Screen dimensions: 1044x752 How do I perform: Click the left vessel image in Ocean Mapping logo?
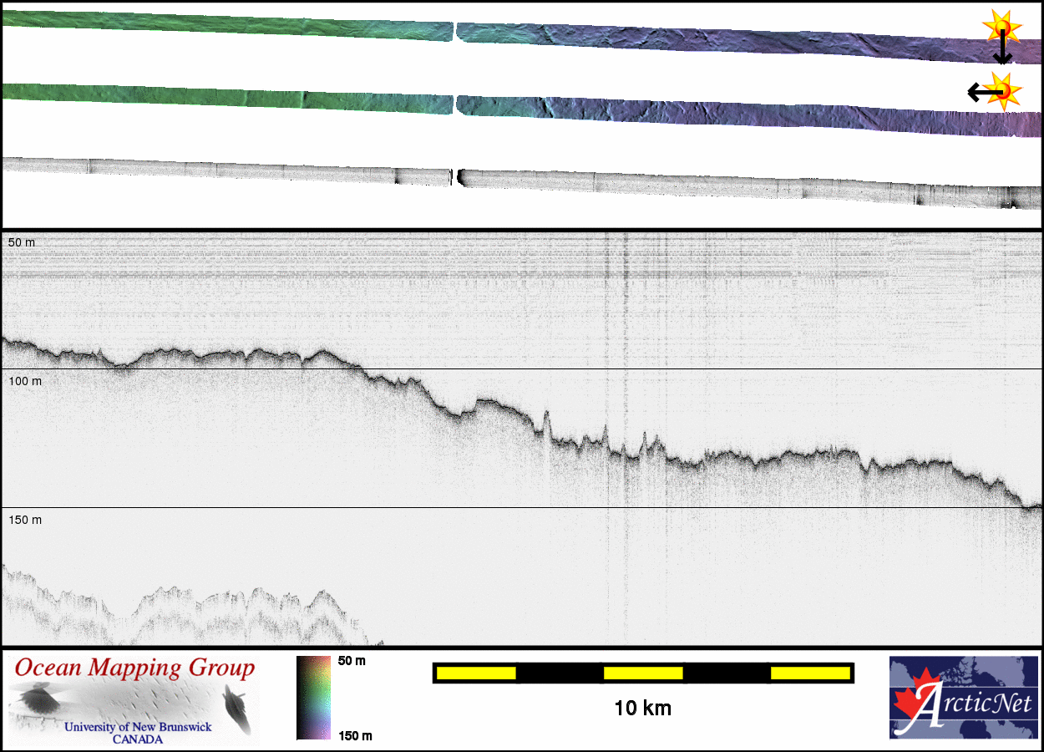34,699
